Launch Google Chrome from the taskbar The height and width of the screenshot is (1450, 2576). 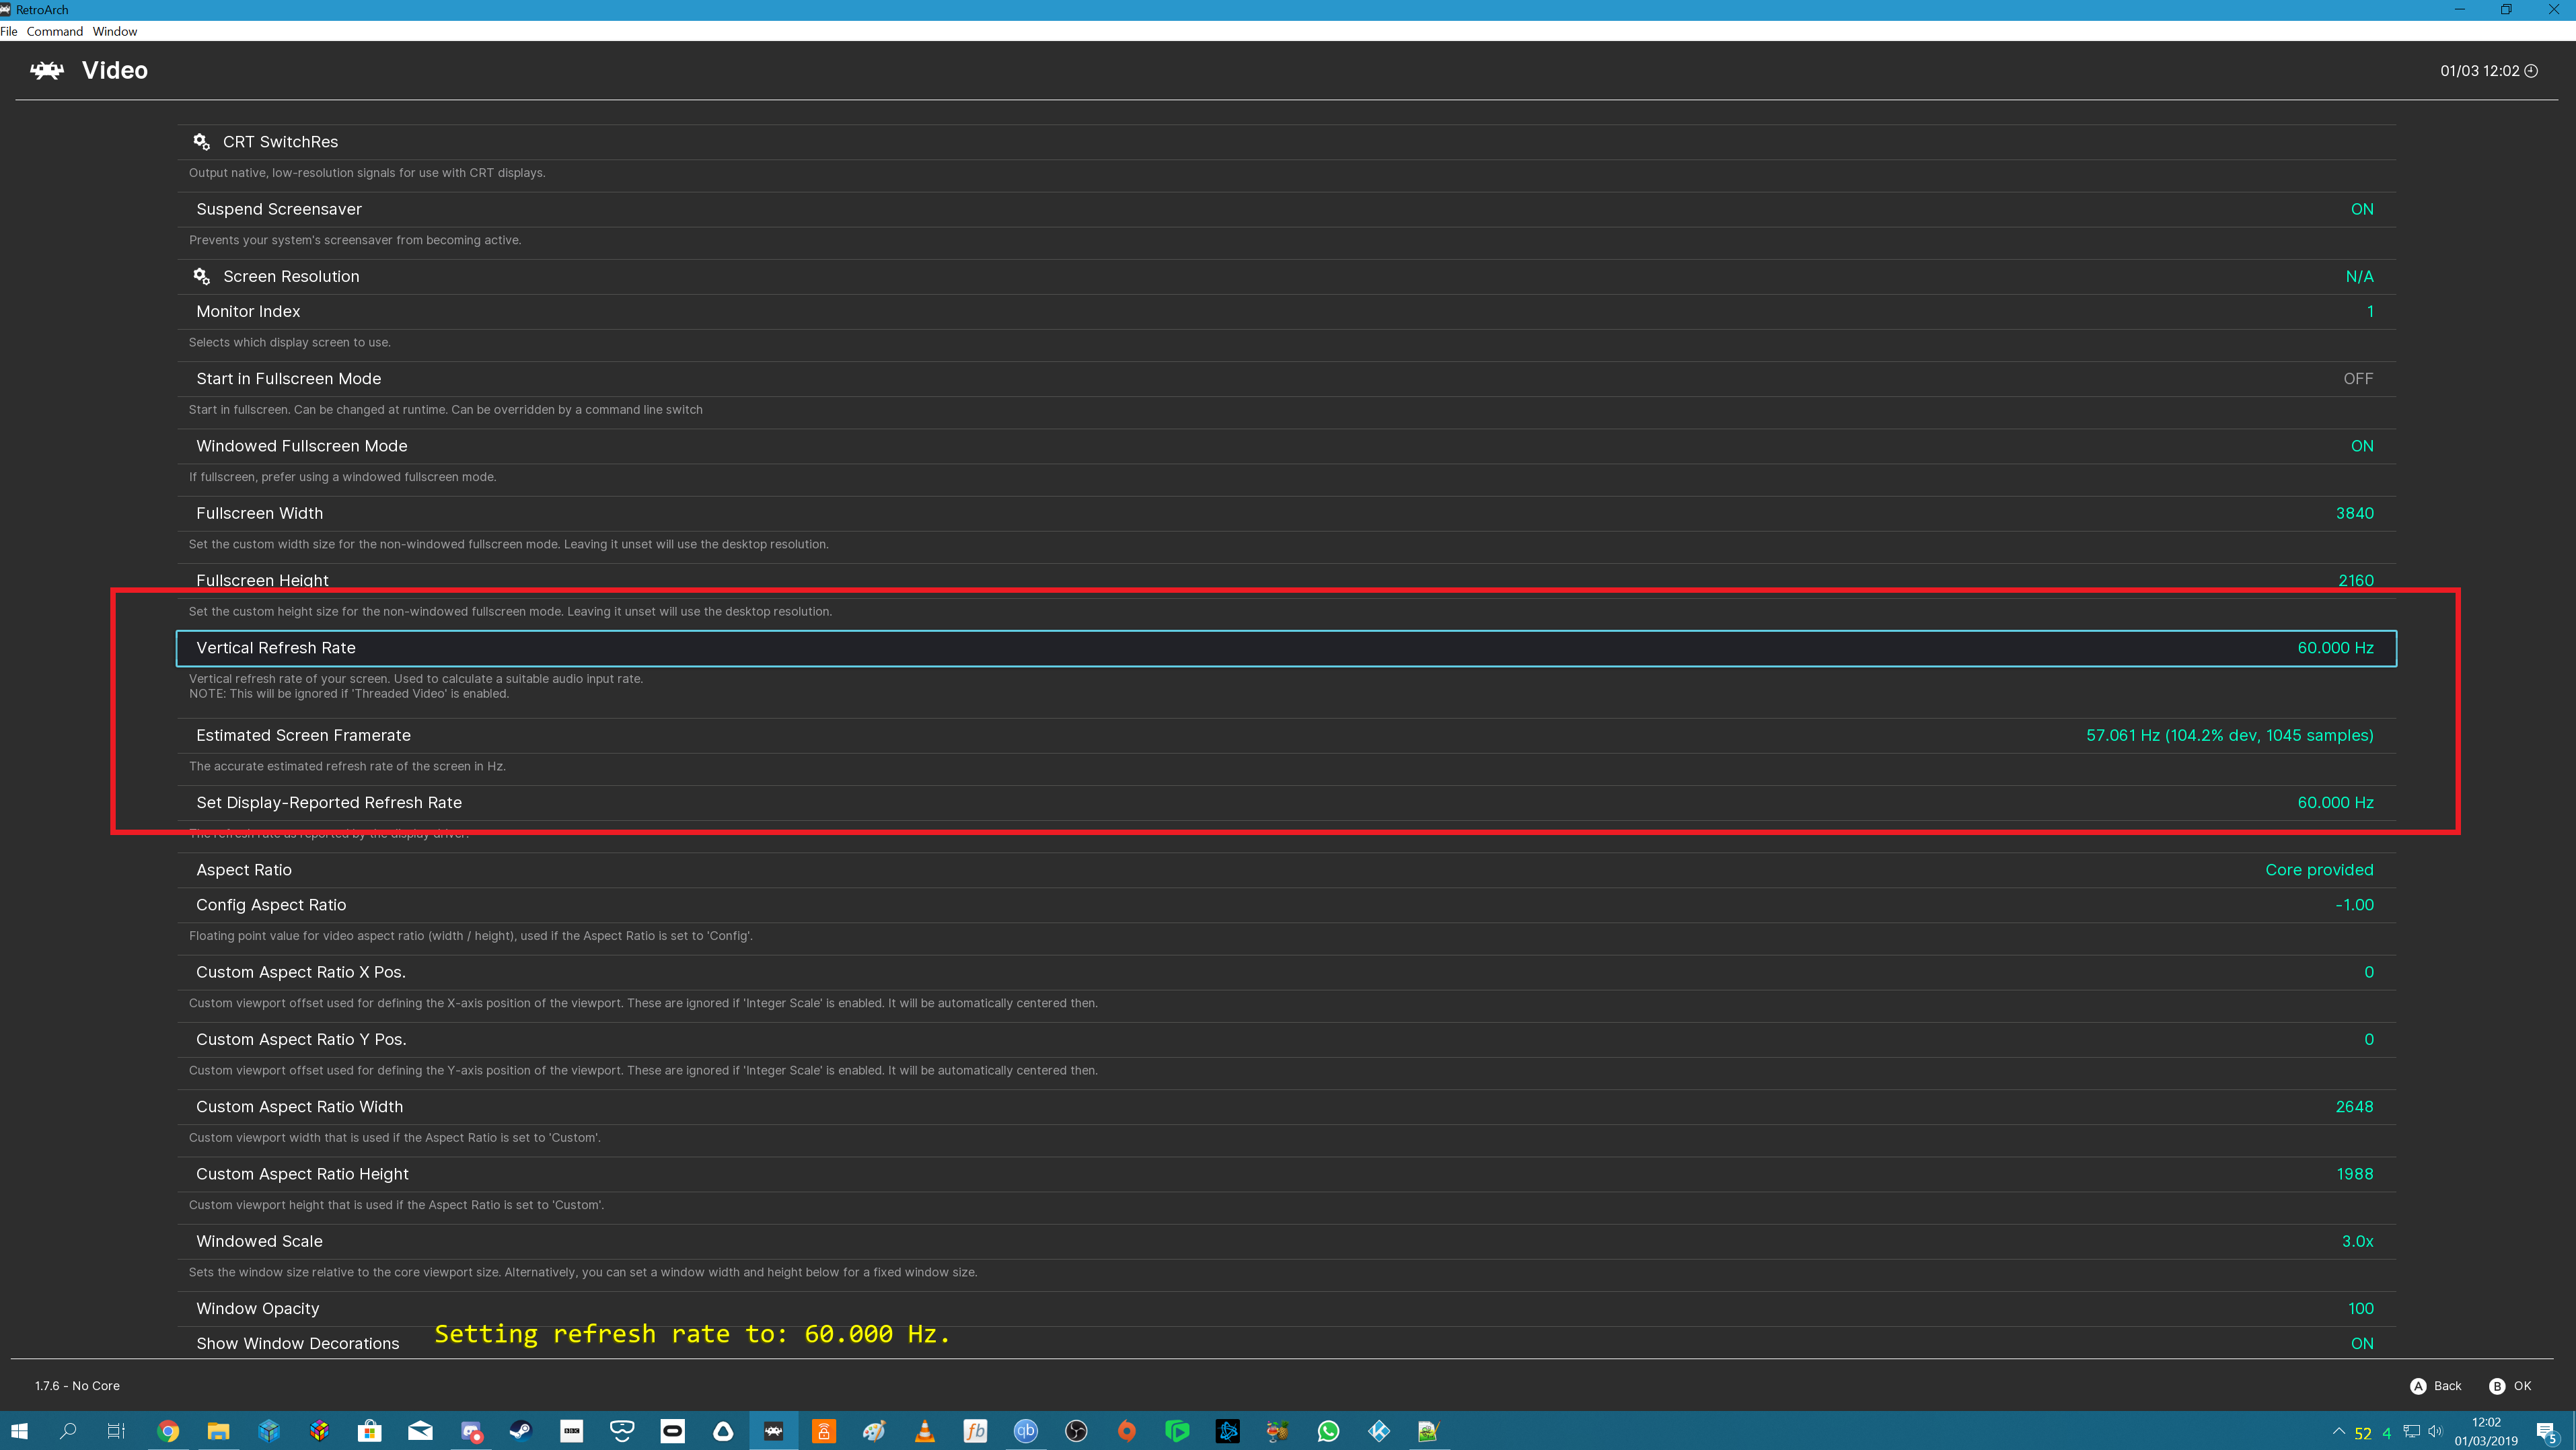[x=168, y=1431]
